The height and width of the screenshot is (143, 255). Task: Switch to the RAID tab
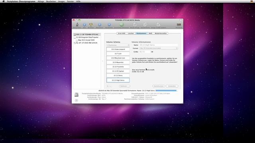coord(151,33)
